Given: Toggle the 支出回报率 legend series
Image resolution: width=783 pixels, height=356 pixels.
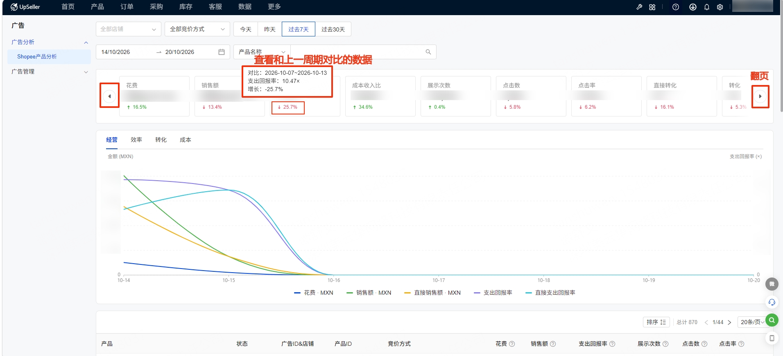Looking at the screenshot, I should click(x=493, y=293).
